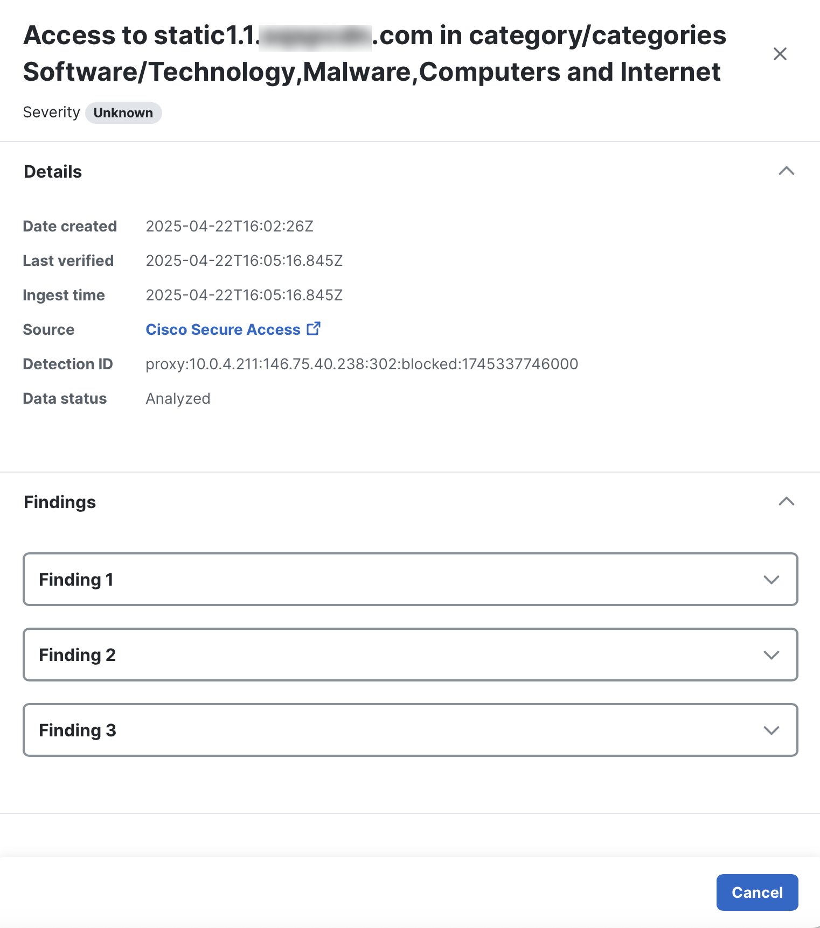Expand Finding 3 chevron arrow
This screenshot has height=928, width=820.
click(772, 730)
